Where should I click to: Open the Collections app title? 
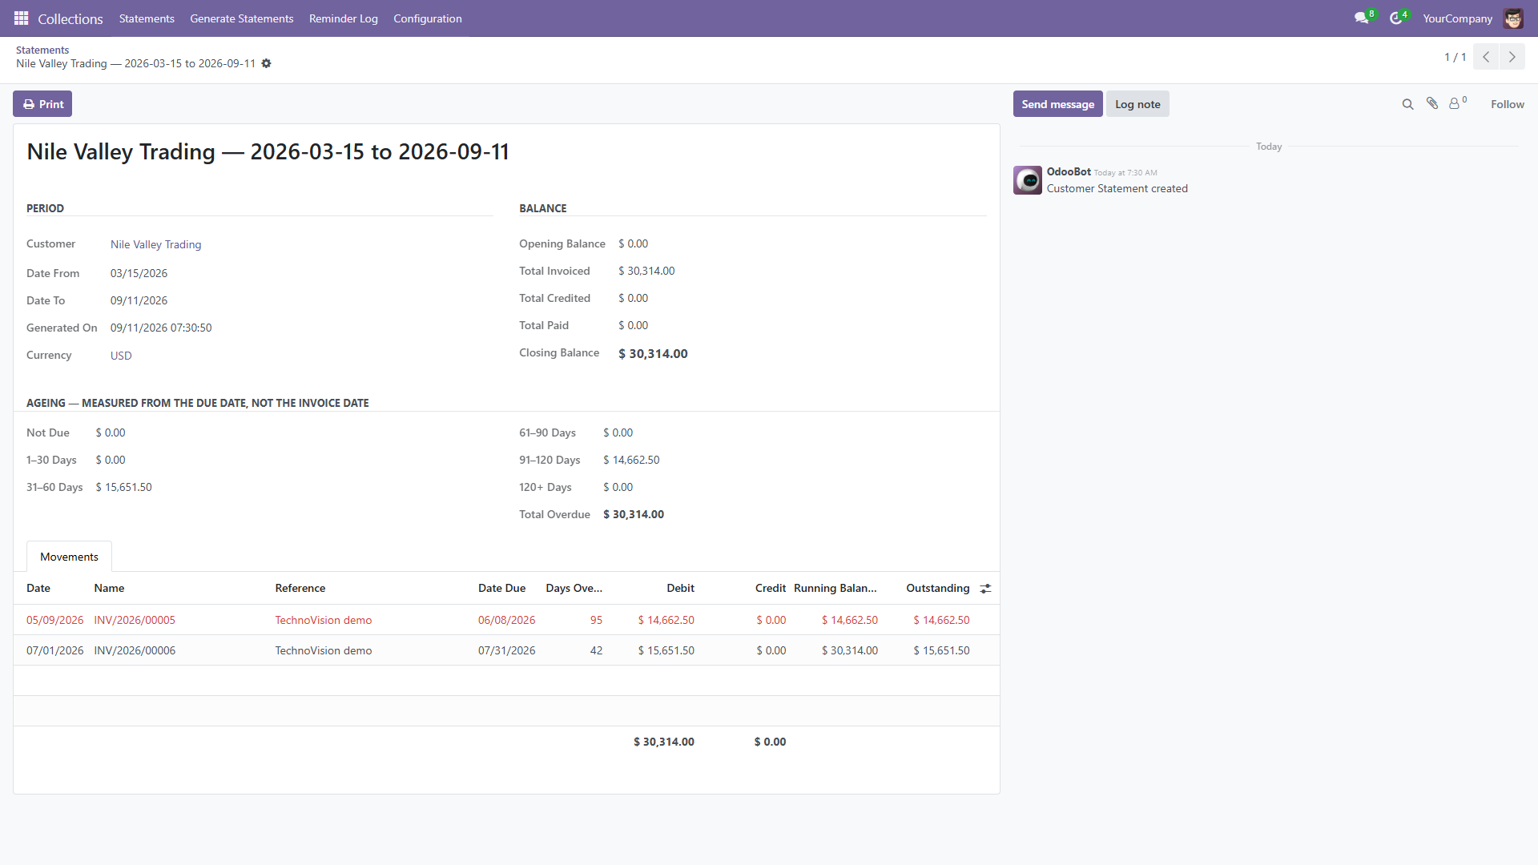click(70, 18)
